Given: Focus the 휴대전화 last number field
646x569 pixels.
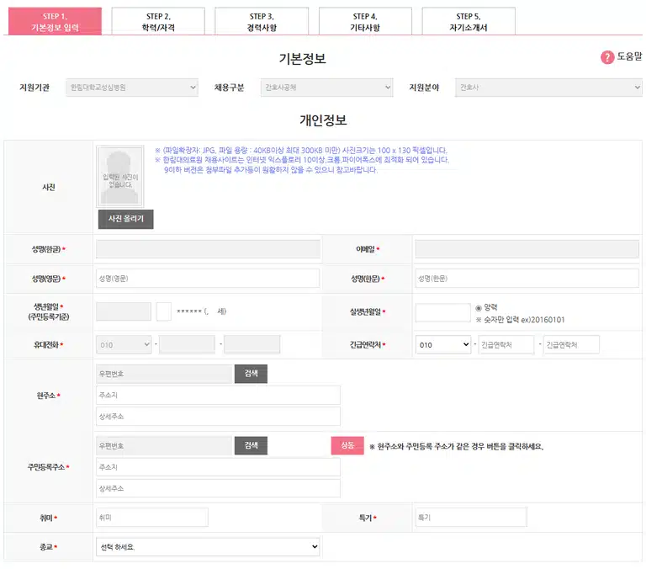Looking at the screenshot, I should [252, 344].
